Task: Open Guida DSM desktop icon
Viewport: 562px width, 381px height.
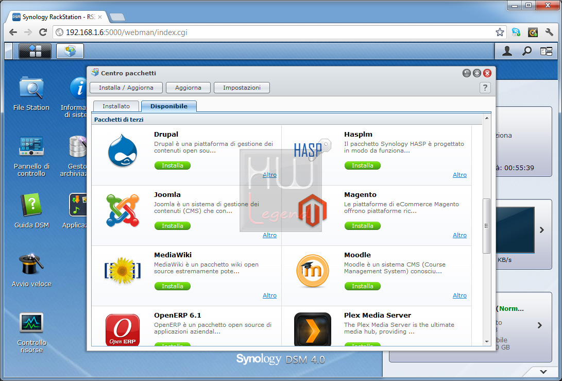Action: point(31,210)
